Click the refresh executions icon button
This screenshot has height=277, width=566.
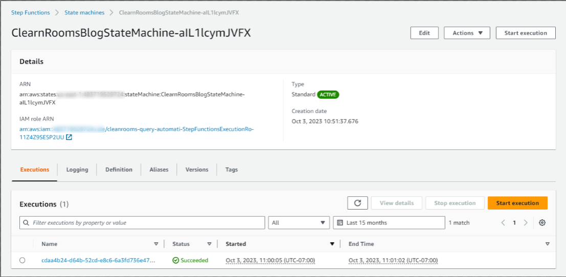click(357, 203)
